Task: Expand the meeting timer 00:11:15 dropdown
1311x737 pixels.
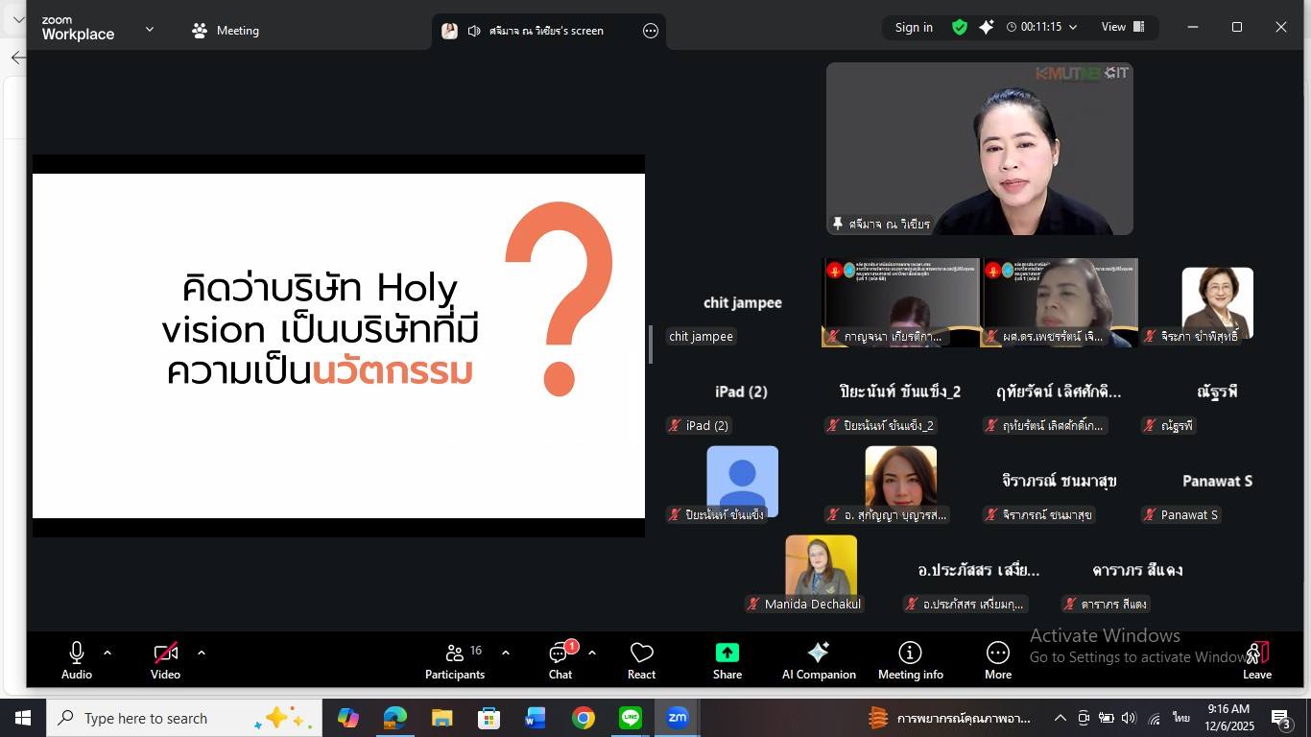Action: [1073, 27]
